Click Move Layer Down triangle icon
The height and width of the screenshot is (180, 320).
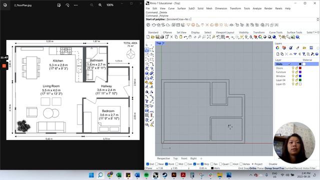[x=295, y=54]
